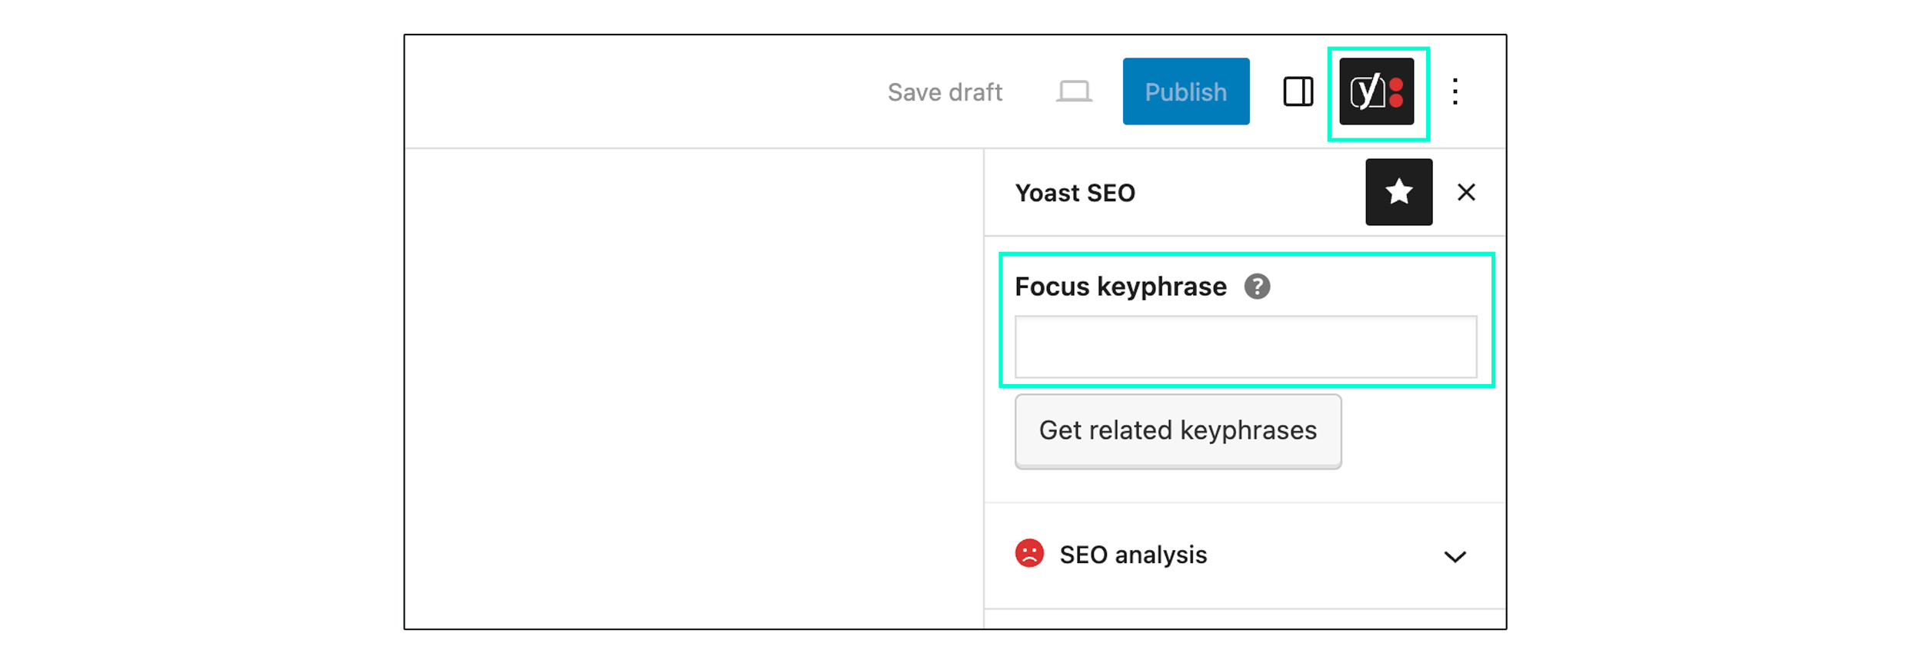Click the red sad face SEO score icon

pyautogui.click(x=1029, y=553)
